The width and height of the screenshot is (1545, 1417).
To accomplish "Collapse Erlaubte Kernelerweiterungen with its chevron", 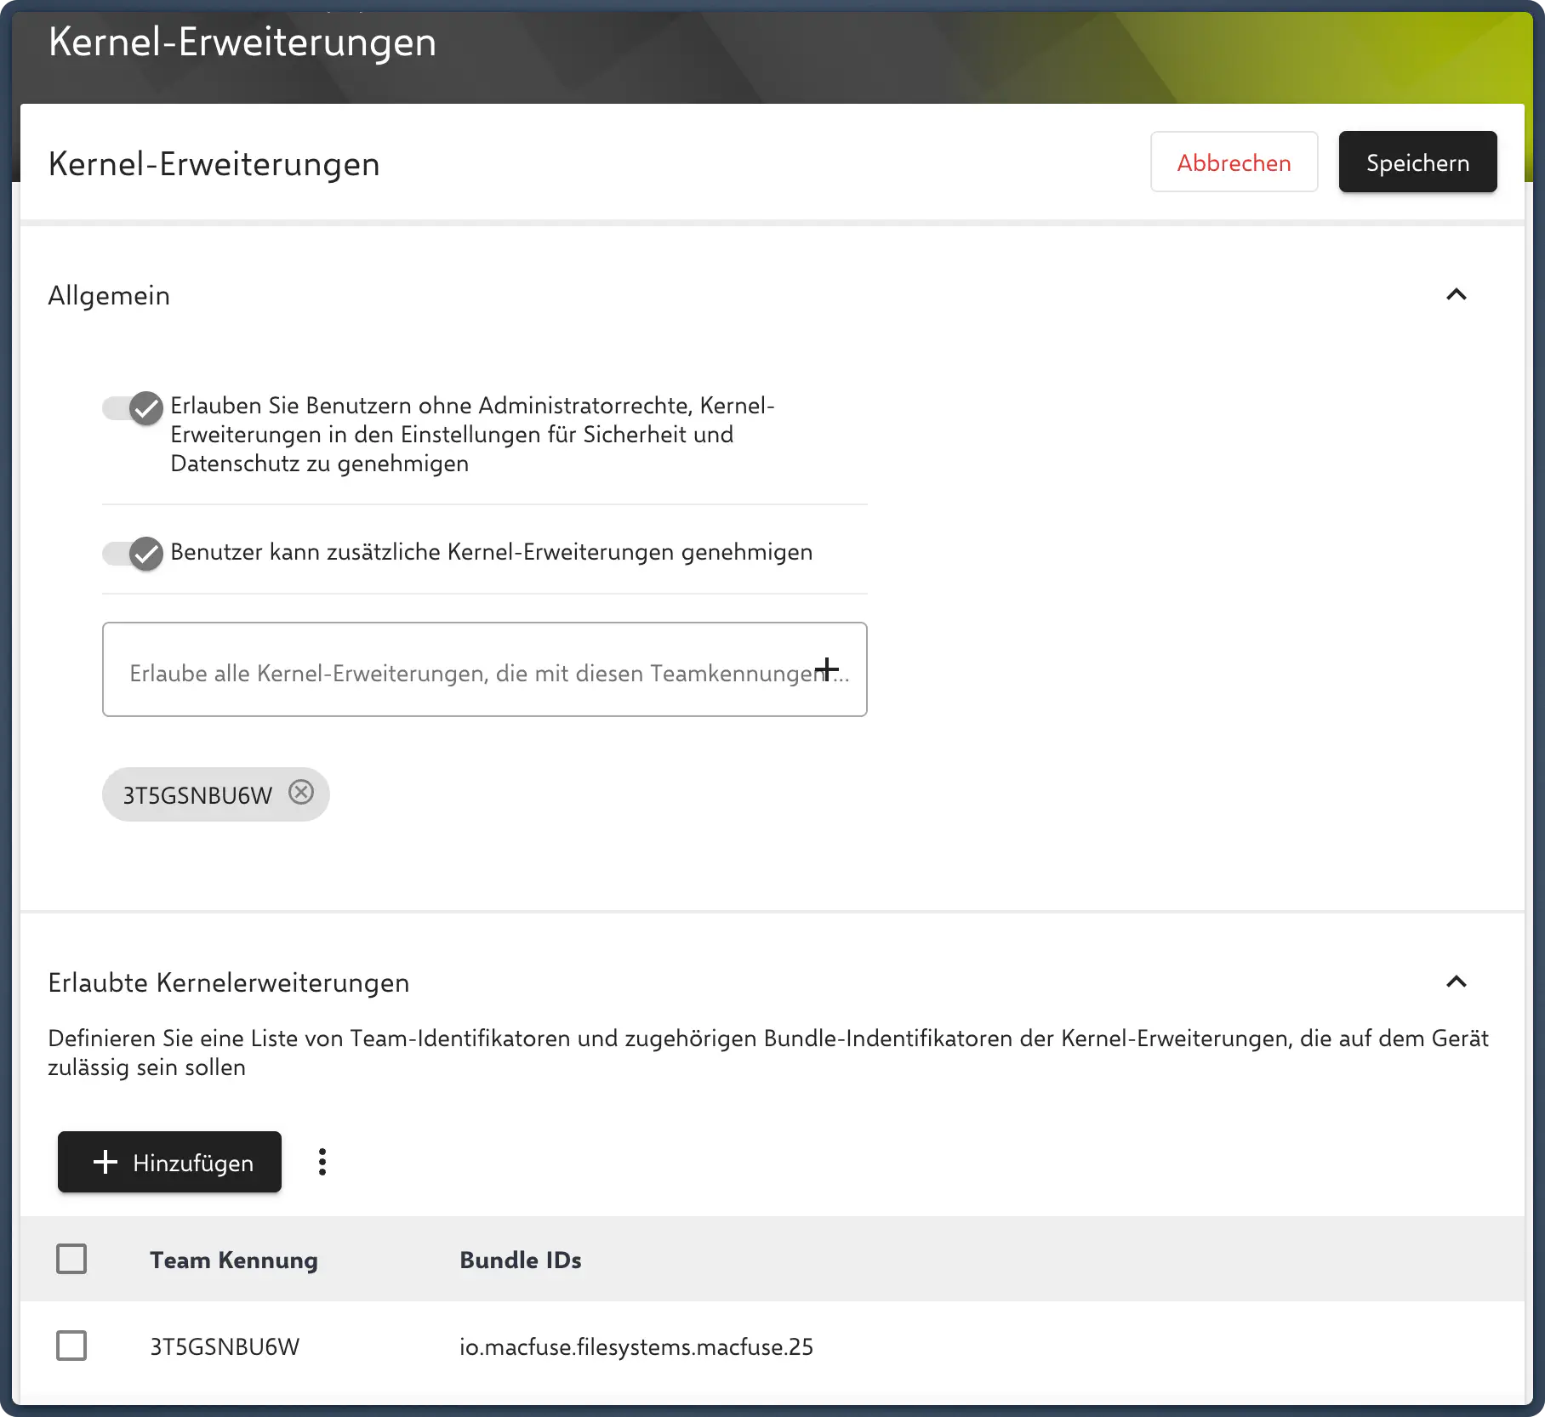I will coord(1456,982).
